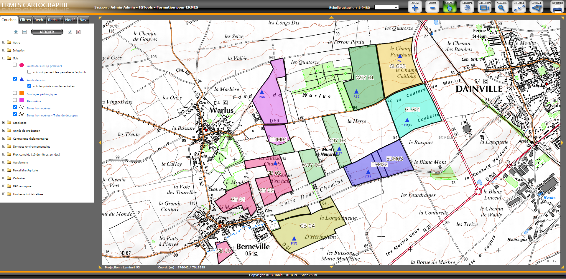Uncheck the Zones homogènes layer
The width and height of the screenshot is (566, 279).
point(15,107)
